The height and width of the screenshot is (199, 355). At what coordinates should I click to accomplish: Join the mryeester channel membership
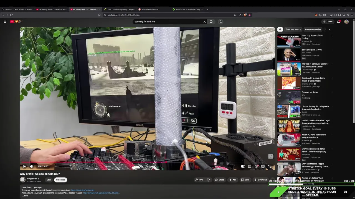(49, 180)
